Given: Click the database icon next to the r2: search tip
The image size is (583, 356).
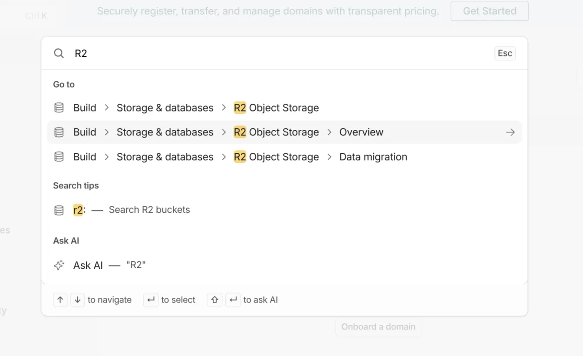Looking at the screenshot, I should (59, 210).
